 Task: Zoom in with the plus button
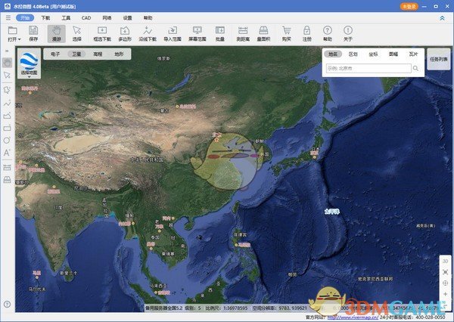click(x=446, y=294)
